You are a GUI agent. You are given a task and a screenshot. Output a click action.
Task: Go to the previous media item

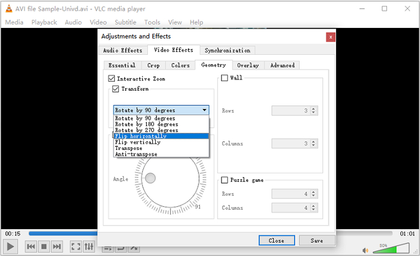[x=31, y=246]
